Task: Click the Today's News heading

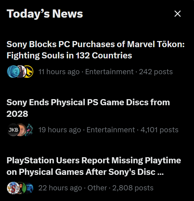Action: click(x=45, y=14)
